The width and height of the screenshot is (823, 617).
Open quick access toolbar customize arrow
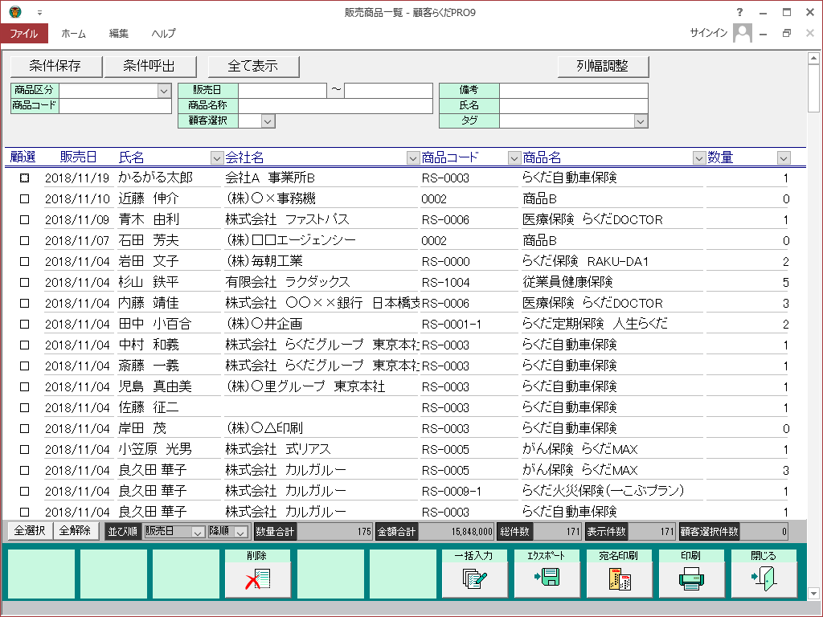39,13
